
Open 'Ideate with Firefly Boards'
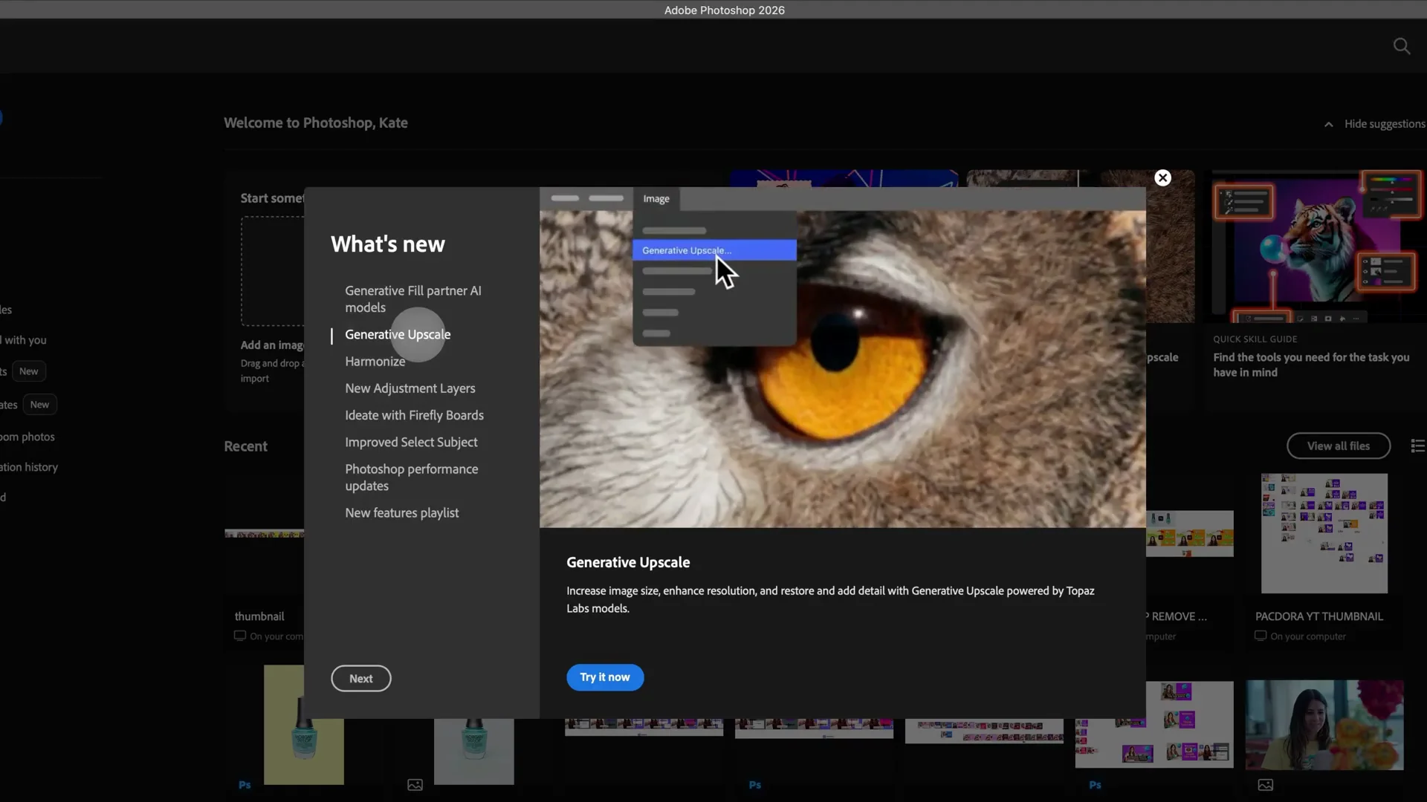414,415
